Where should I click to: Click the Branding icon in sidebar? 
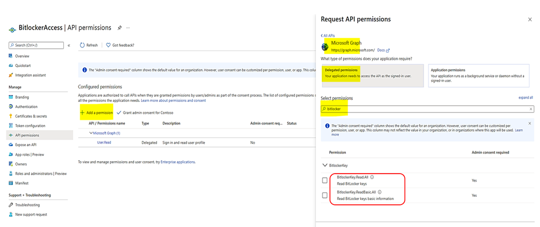click(11, 97)
